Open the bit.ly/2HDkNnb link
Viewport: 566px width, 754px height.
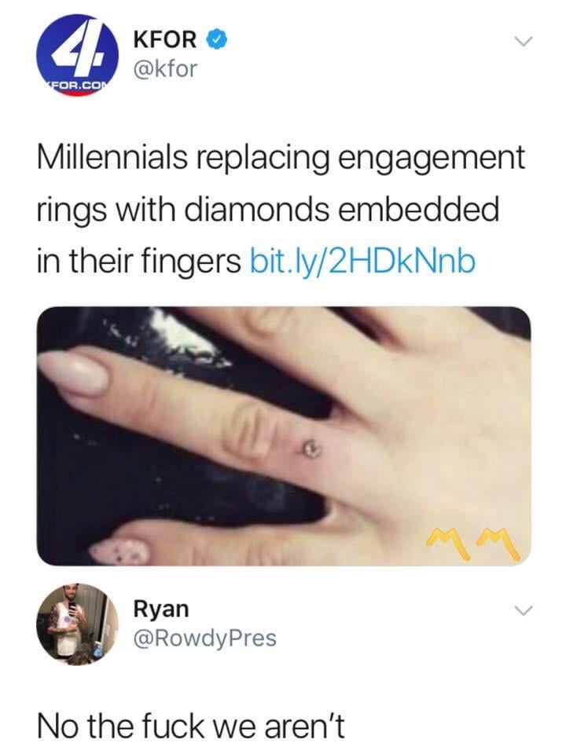[363, 262]
